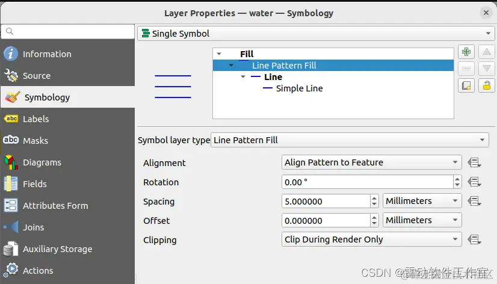The width and height of the screenshot is (497, 284).
Task: Click the Diagrams chart icon
Action: point(11,162)
